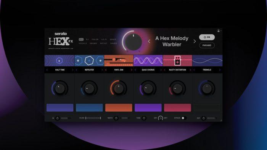Click the Quad Chorus waveform artwork
Image resolution: width=267 pixels, height=150 pixels.
(x=148, y=61)
